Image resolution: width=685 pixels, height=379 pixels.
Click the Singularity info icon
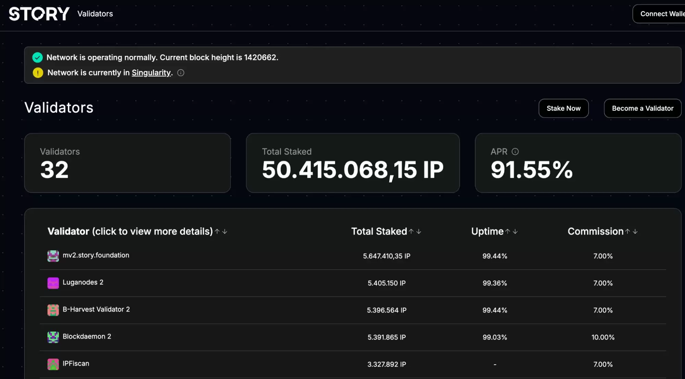(181, 73)
